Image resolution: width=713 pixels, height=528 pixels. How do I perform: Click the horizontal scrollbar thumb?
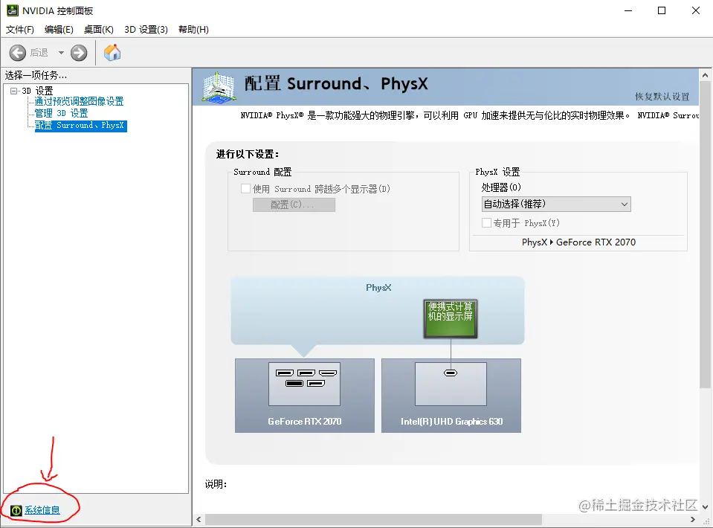[373, 519]
